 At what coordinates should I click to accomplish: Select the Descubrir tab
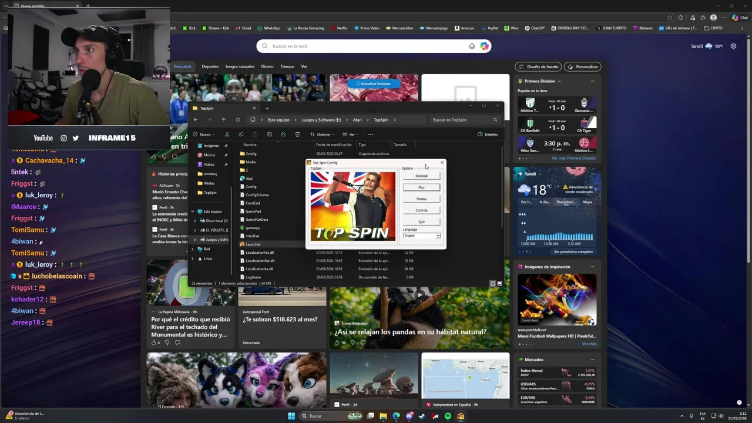tap(183, 66)
